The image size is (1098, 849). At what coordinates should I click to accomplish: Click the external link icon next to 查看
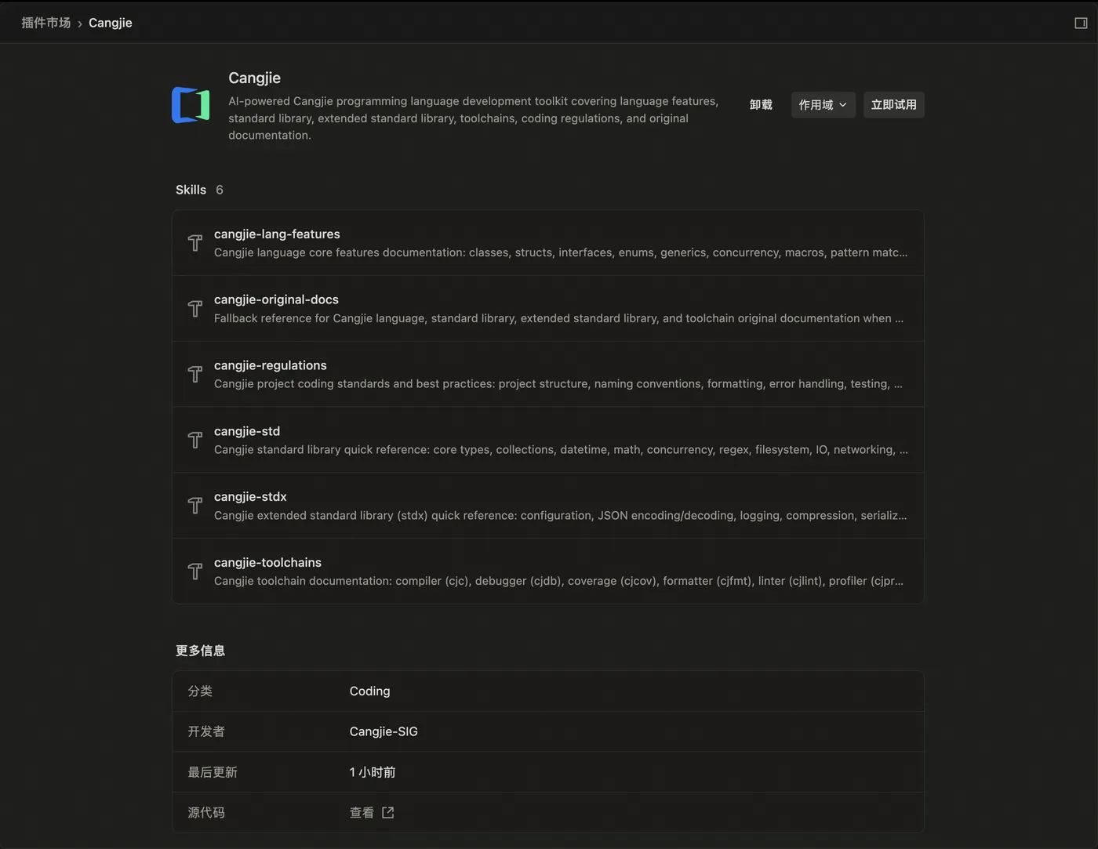click(387, 812)
